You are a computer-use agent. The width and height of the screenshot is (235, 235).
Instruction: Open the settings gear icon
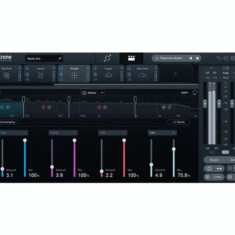pyautogui.click(x=233, y=58)
